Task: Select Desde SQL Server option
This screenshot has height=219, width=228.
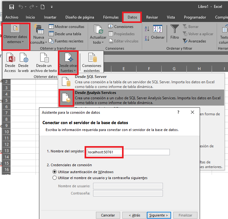Action: [141, 81]
